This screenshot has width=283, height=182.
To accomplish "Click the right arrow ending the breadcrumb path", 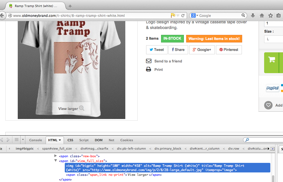I will click(x=268, y=149).
